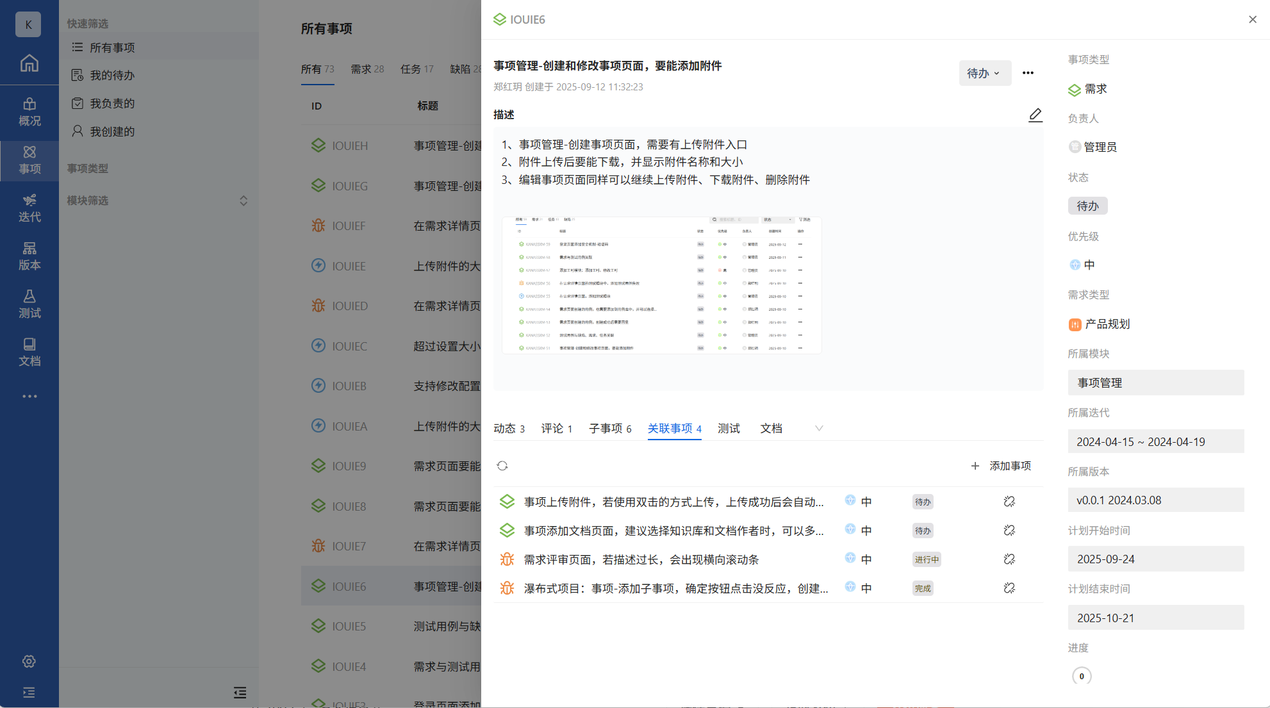This screenshot has width=1270, height=708.
Task: Click the edit description pencil icon
Action: [1035, 115]
